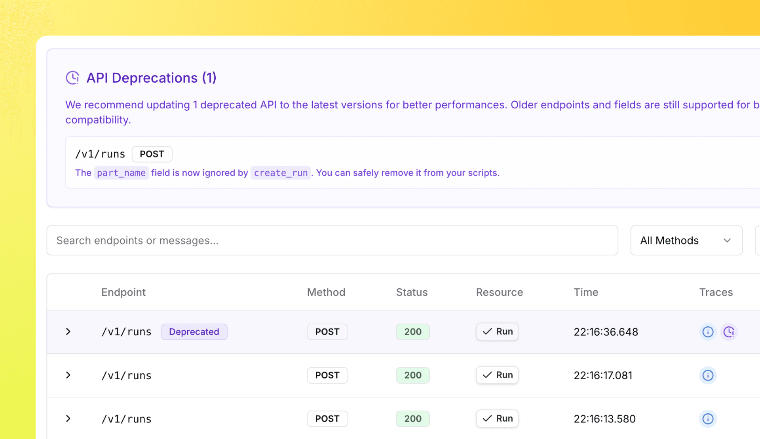This screenshot has height=439, width=760.
Task: Click the info icon for the 22:16:17.081 request
Action: click(707, 375)
